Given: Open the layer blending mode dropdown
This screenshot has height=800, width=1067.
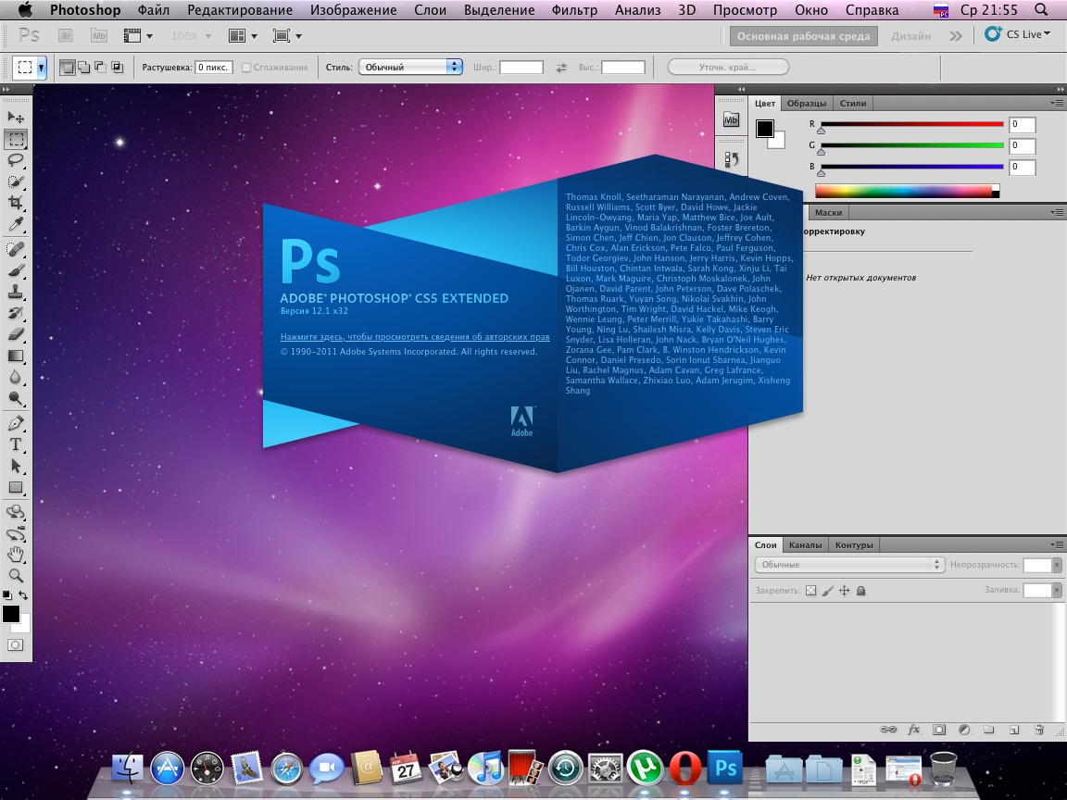Looking at the screenshot, I should pos(848,565).
